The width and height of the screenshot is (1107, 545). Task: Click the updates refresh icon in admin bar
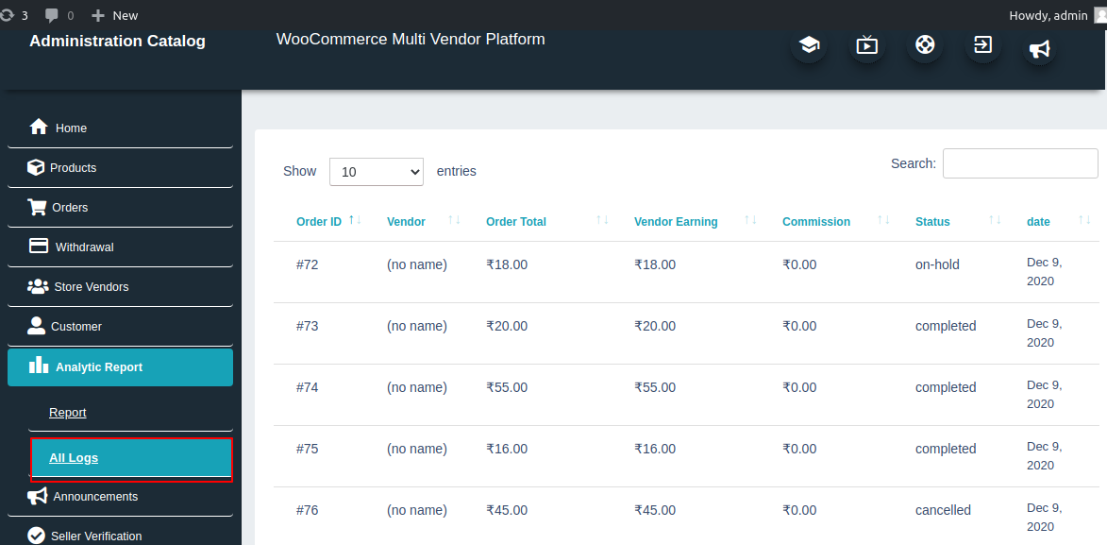[x=7, y=15]
